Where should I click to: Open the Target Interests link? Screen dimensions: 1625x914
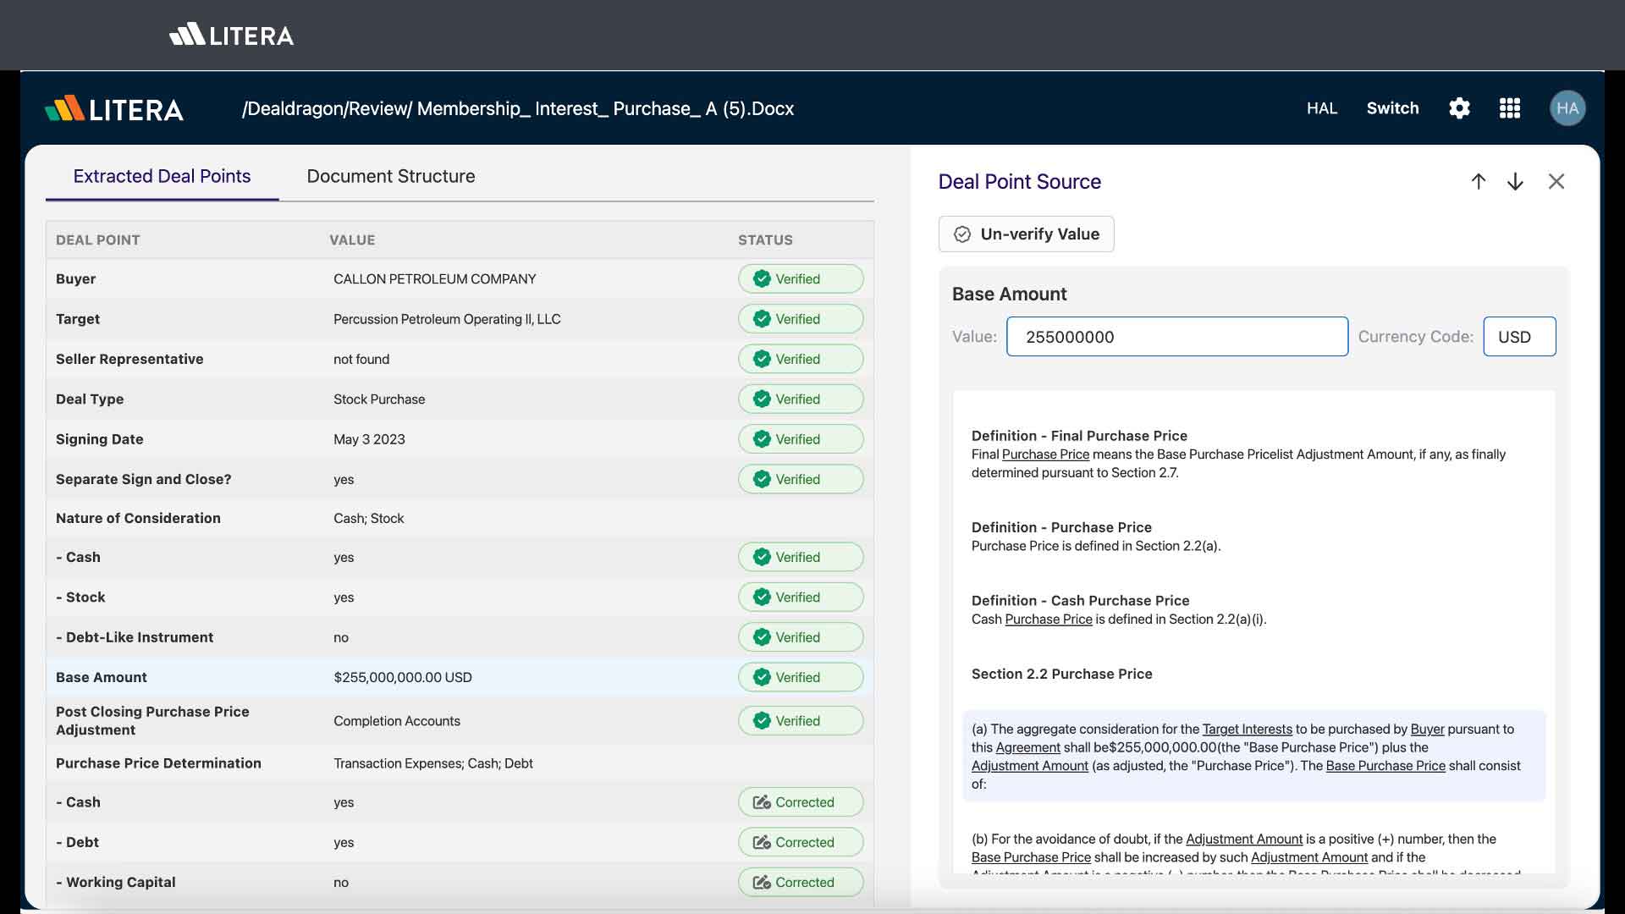pos(1248,730)
